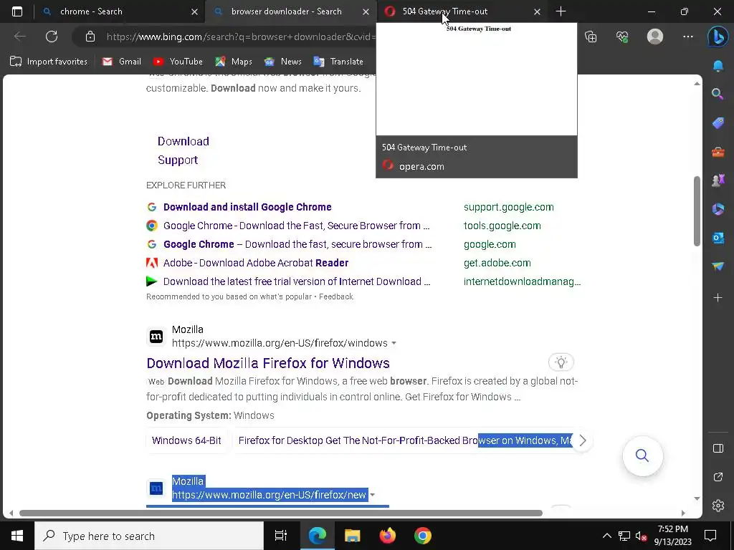Open Gmail bookmark
Viewport: 734px width, 550px height.
click(x=121, y=62)
